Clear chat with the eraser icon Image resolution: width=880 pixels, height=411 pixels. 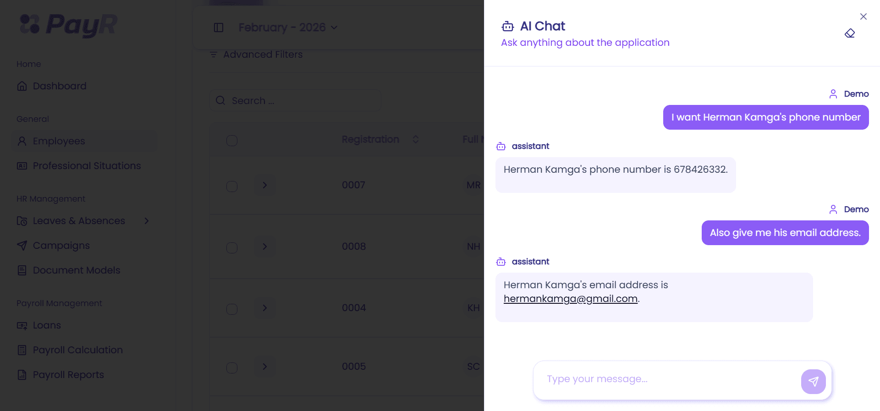coord(850,33)
